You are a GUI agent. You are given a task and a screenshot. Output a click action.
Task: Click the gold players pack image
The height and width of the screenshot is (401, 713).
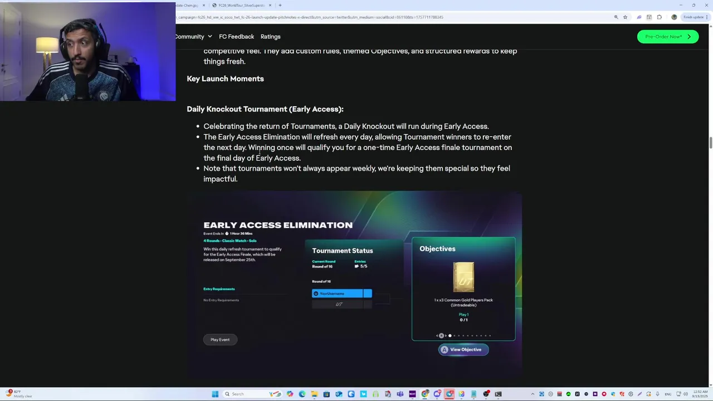pos(463,277)
